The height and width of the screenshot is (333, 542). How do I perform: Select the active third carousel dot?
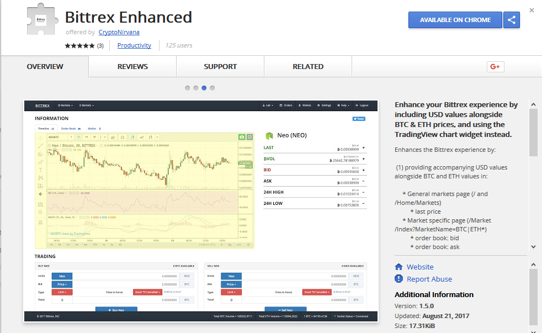pos(204,88)
